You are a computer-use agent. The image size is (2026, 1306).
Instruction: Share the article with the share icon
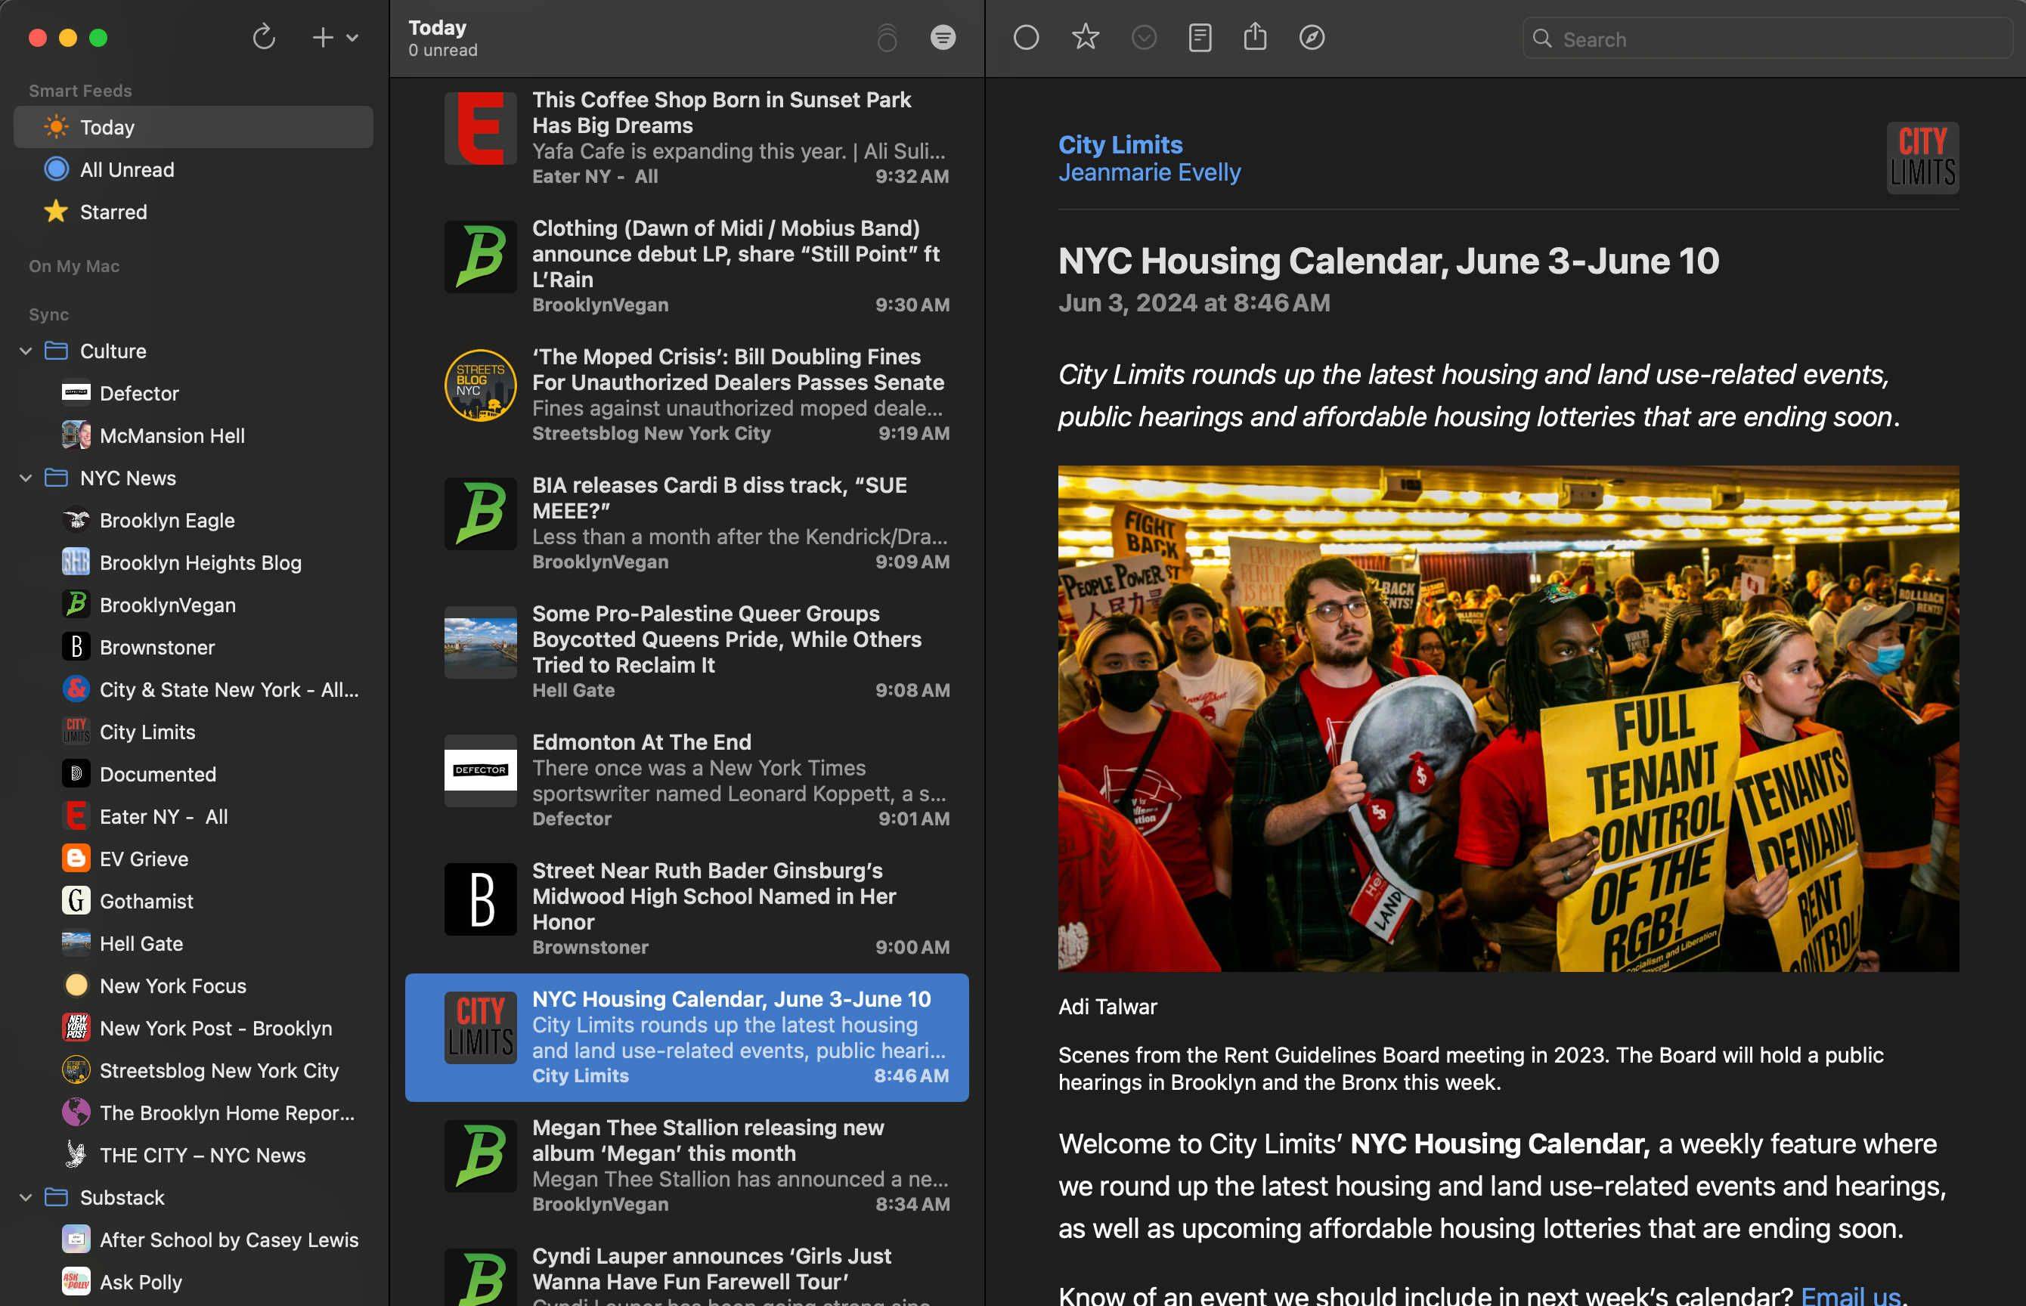coord(1255,36)
